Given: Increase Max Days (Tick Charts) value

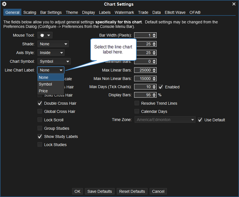Looking at the screenshot, I should [154, 86].
